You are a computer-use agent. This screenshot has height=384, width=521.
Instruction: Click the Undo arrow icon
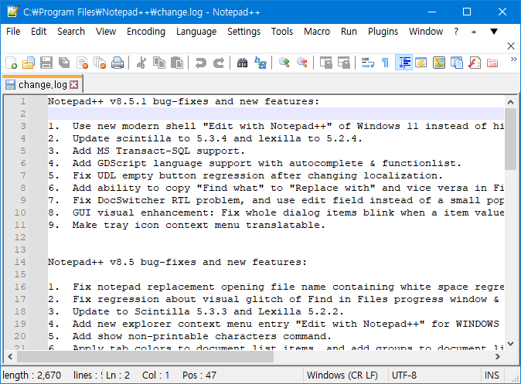[x=201, y=63]
